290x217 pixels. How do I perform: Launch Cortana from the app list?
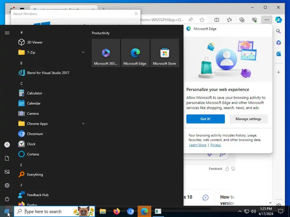pyautogui.click(x=52, y=154)
